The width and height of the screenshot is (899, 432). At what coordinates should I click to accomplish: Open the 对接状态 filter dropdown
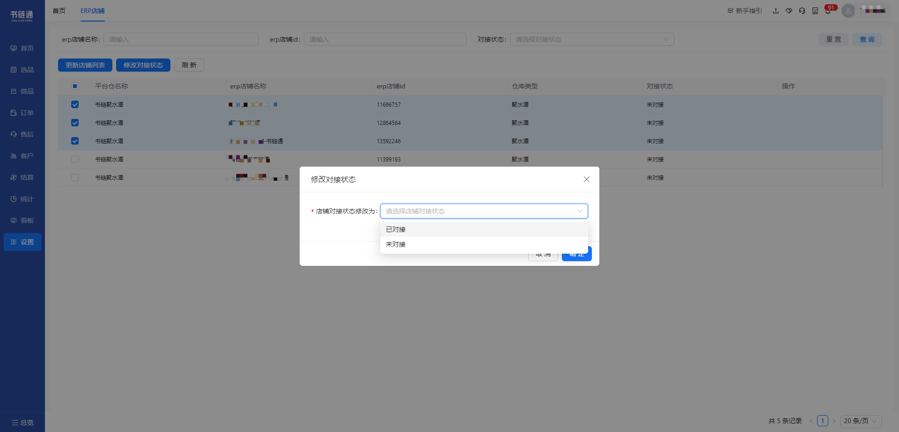click(592, 39)
